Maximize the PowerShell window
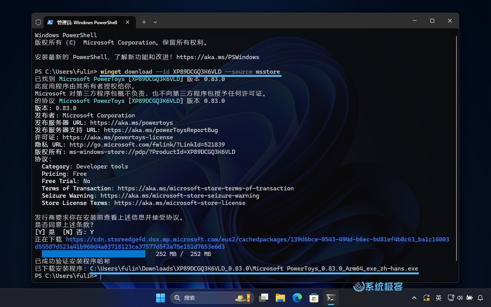The image size is (491, 307). click(x=432, y=21)
